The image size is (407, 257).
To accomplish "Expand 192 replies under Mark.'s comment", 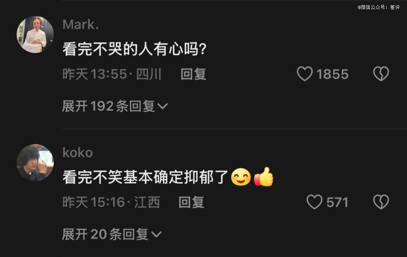I will pyautogui.click(x=115, y=106).
